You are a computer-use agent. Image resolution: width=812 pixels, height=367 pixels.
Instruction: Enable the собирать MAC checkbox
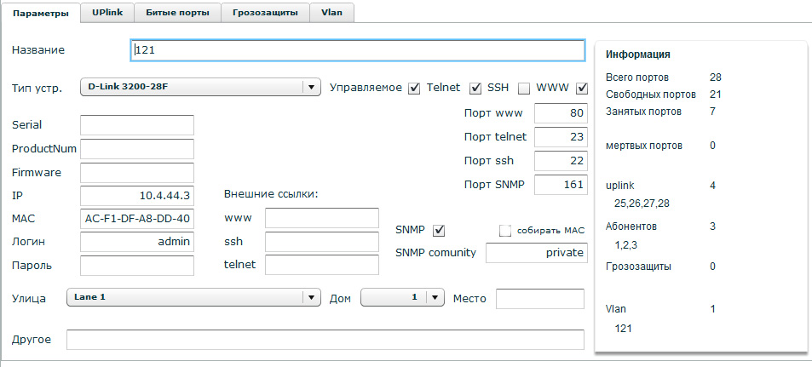(505, 230)
